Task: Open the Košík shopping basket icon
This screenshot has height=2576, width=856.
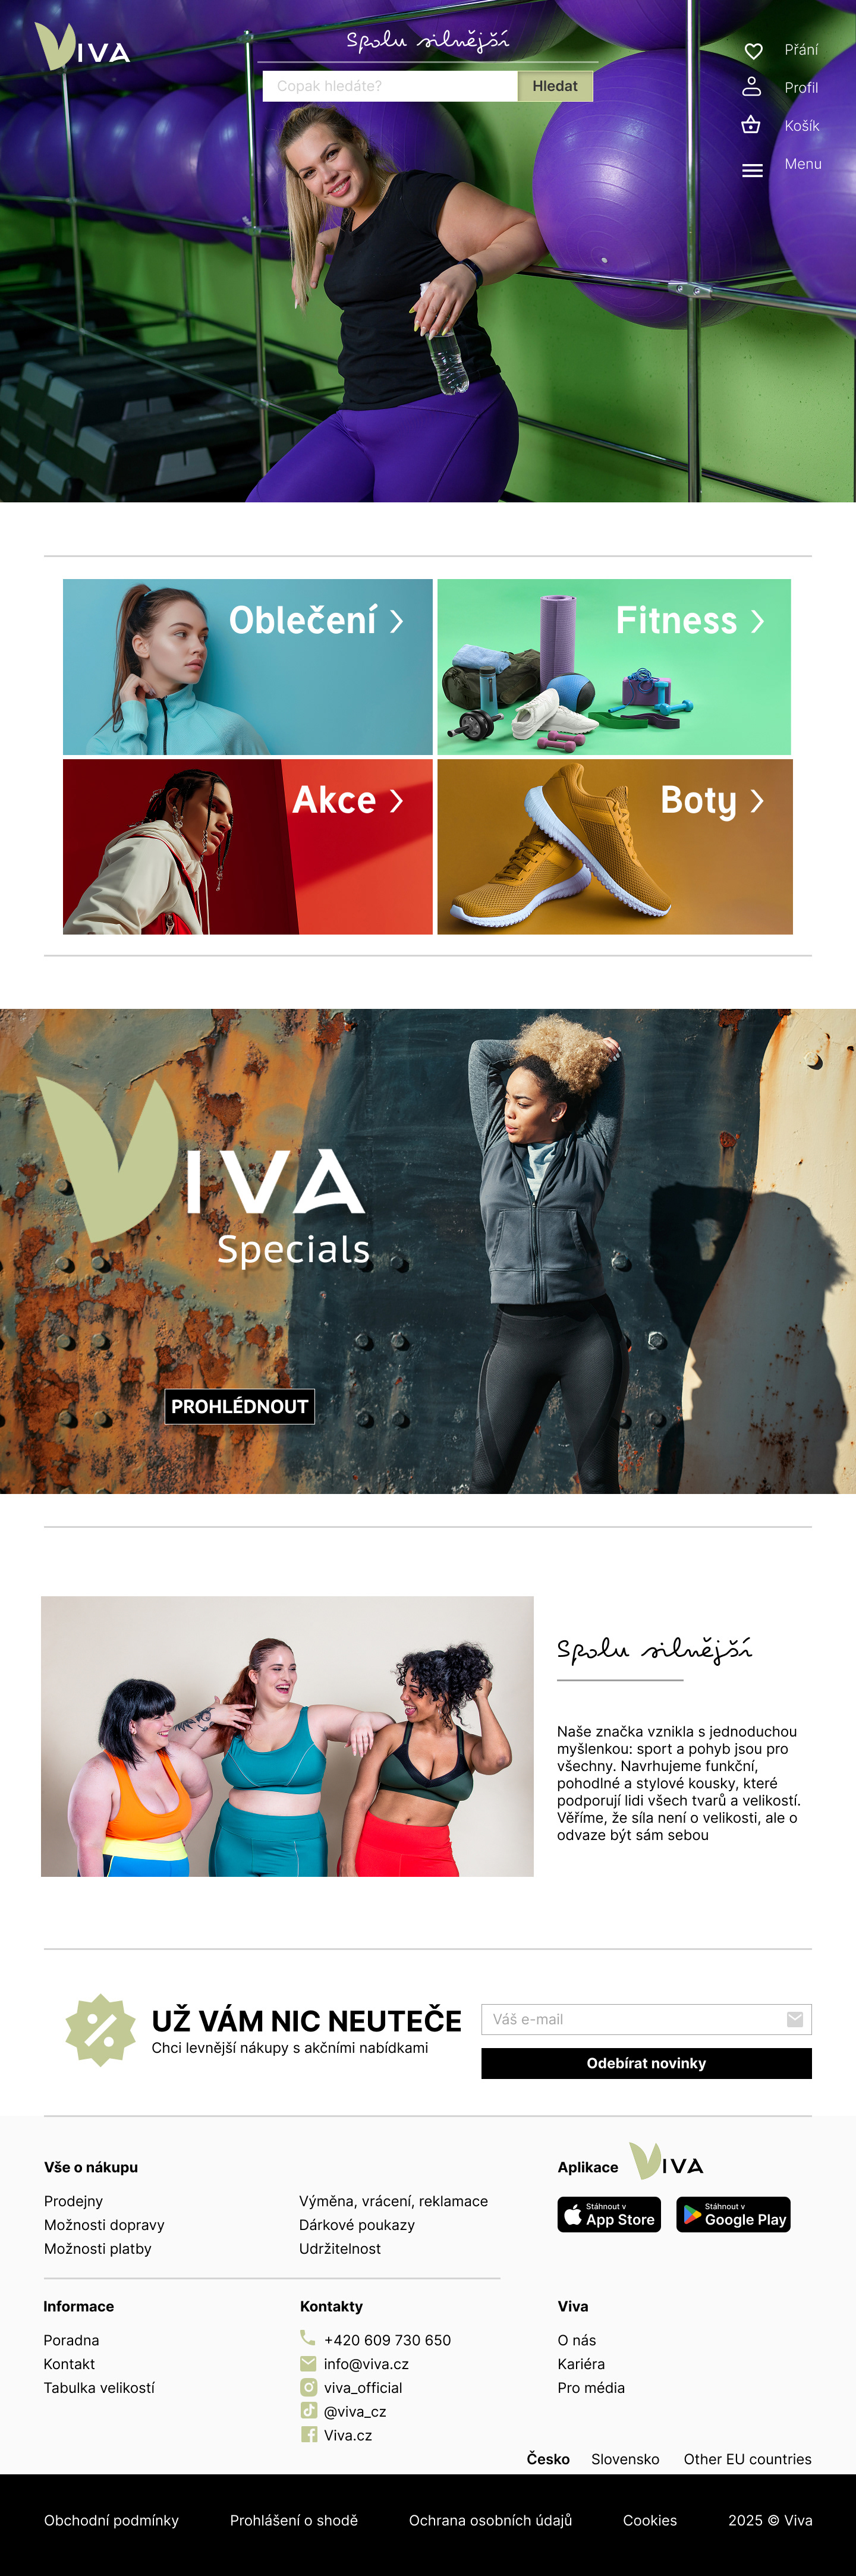Action: tap(751, 125)
